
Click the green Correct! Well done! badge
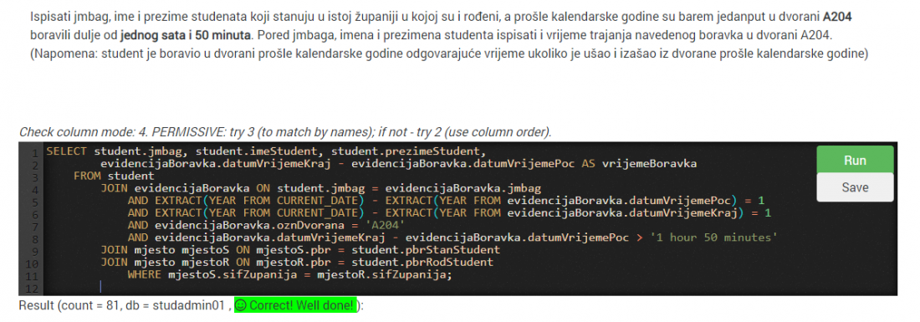coord(295,305)
